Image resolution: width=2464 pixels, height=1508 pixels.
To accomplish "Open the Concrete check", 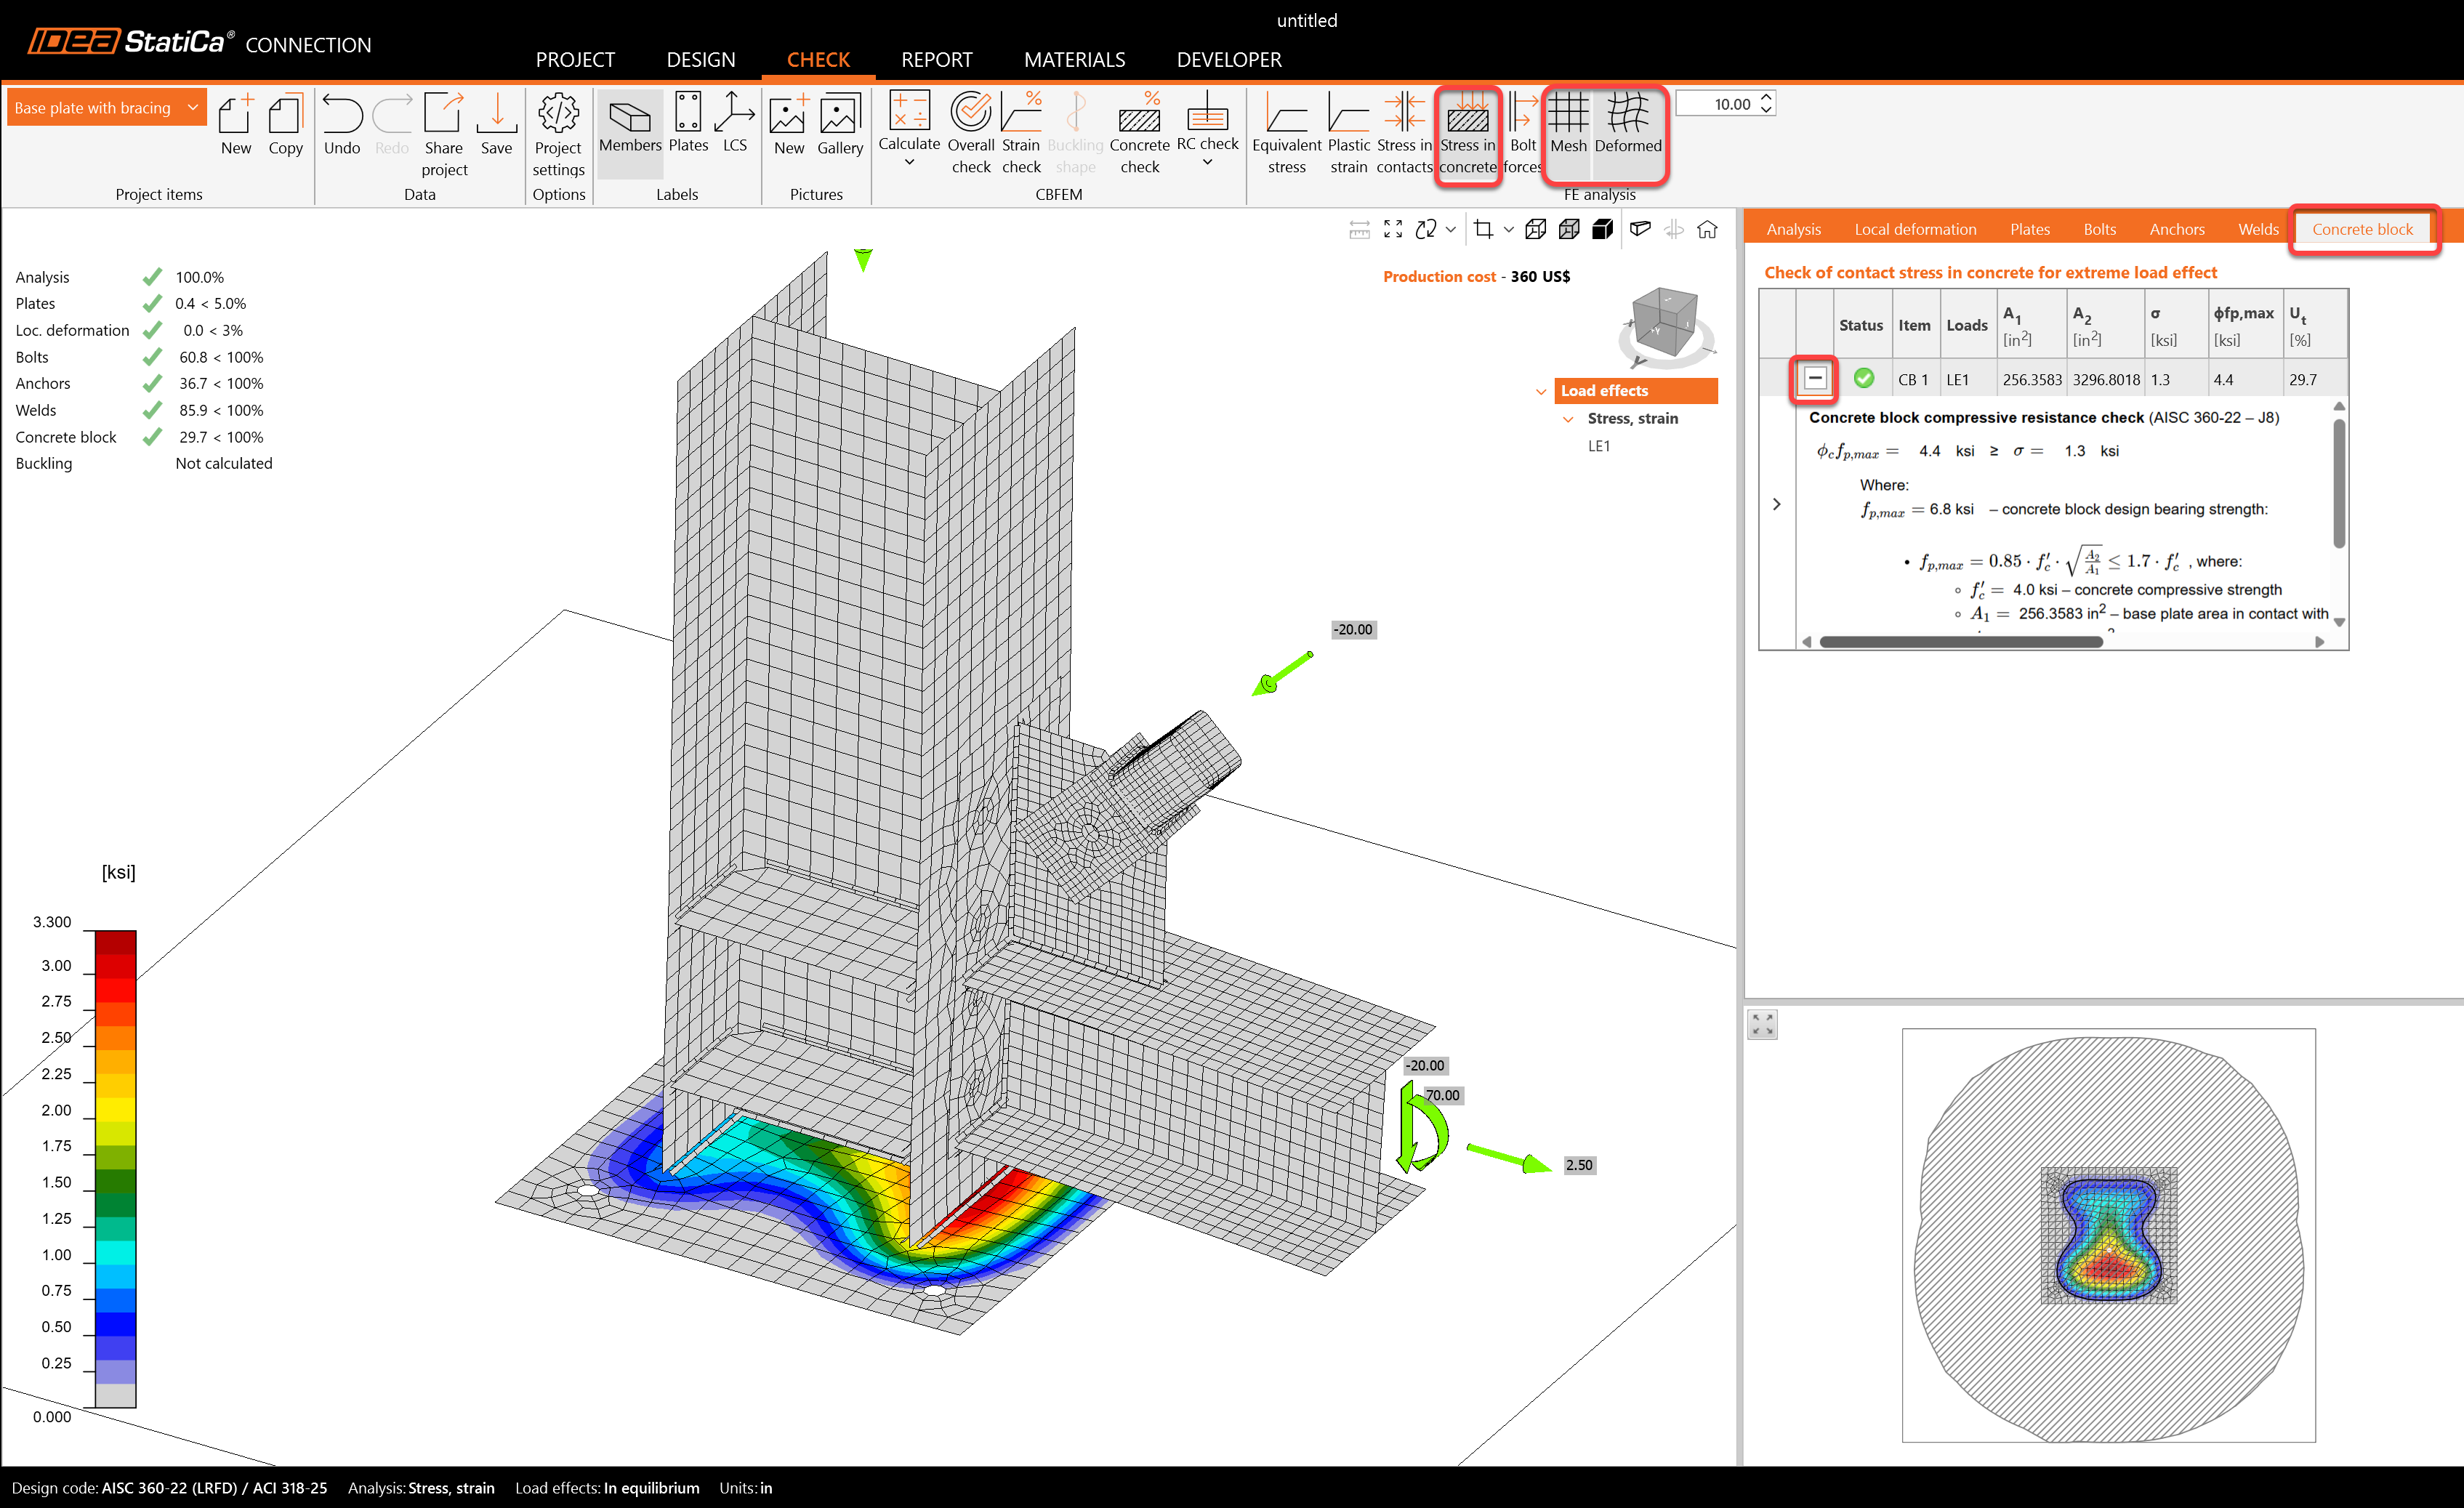I will [1139, 133].
